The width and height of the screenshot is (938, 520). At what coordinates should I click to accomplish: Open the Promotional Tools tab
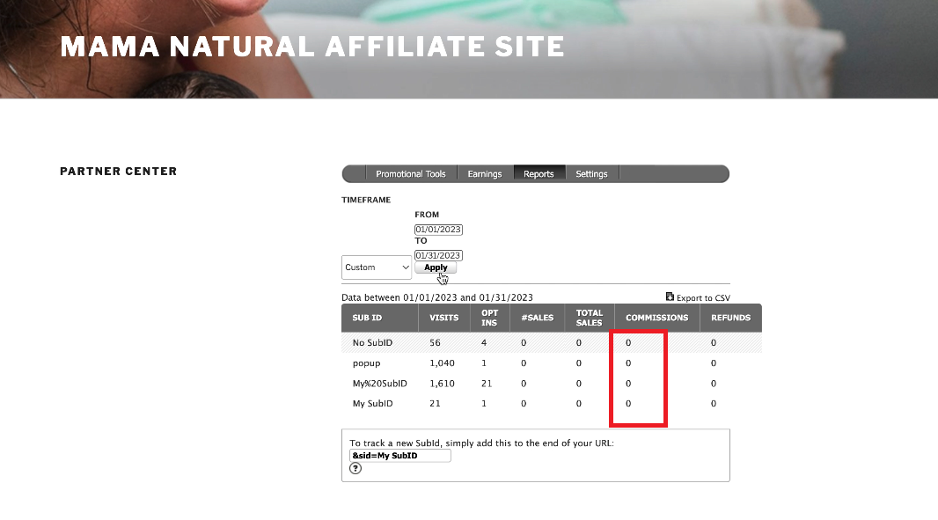click(410, 174)
